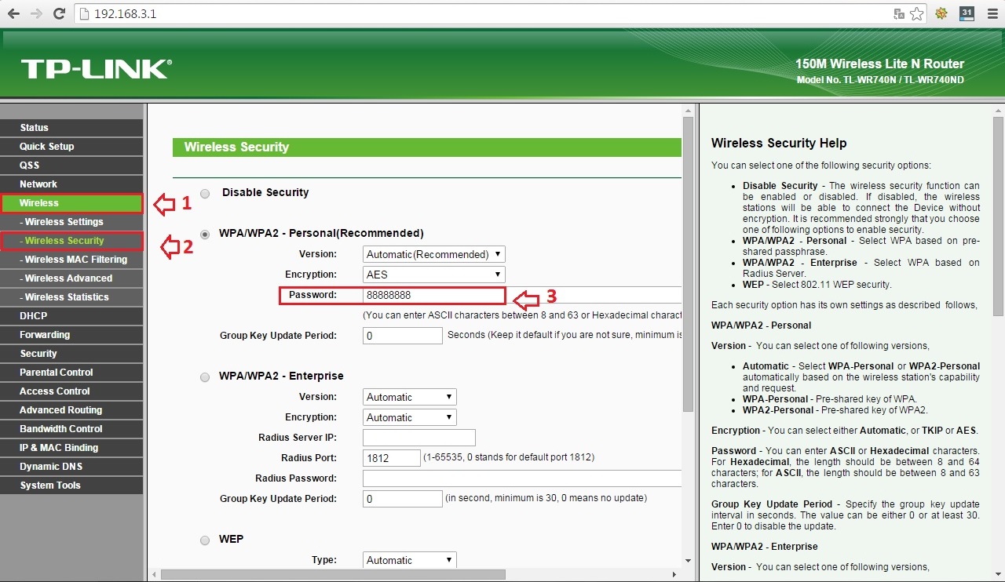Image resolution: width=1005 pixels, height=582 pixels.
Task: Click the translate page icon
Action: (899, 14)
